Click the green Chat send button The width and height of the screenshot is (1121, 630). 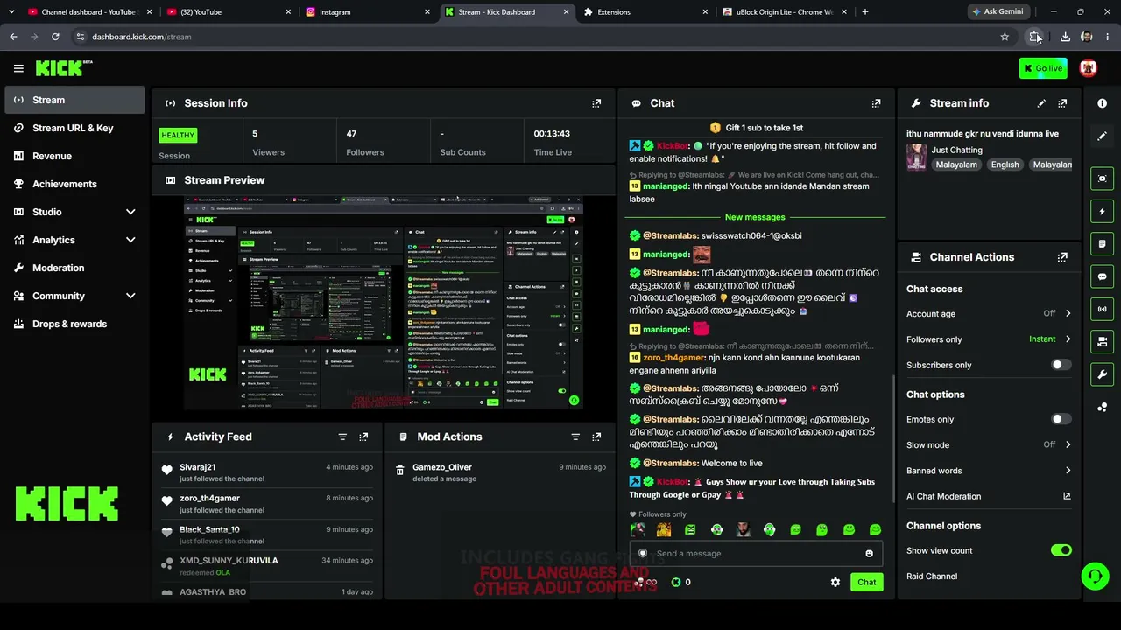[866, 582]
